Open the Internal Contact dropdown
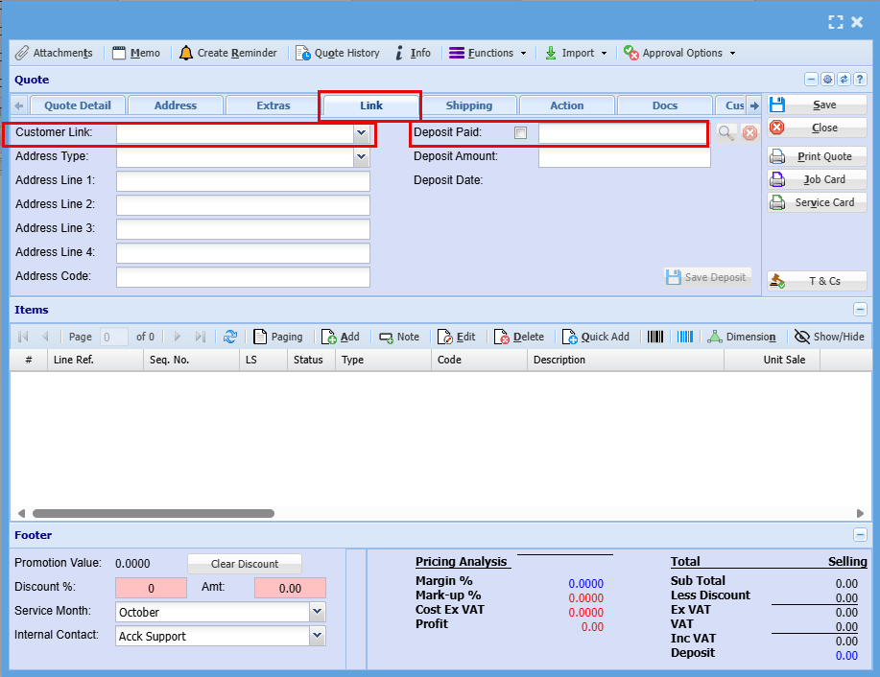This screenshot has height=677, width=880. (318, 636)
